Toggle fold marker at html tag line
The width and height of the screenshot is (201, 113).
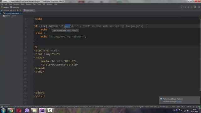[33, 54]
